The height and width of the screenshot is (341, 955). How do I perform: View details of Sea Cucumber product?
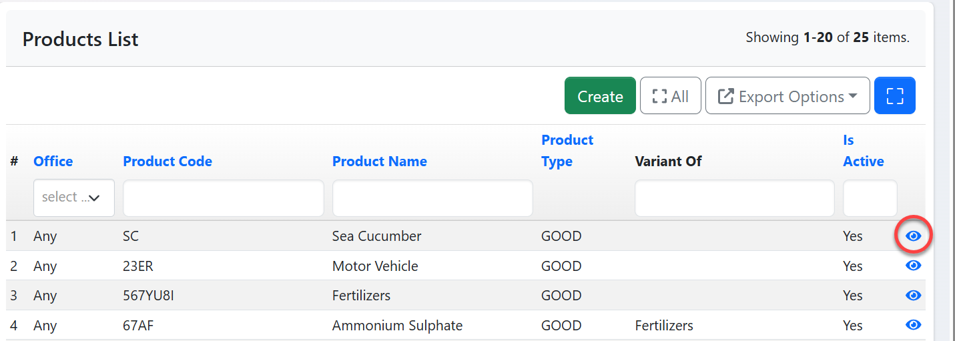pyautogui.click(x=913, y=236)
